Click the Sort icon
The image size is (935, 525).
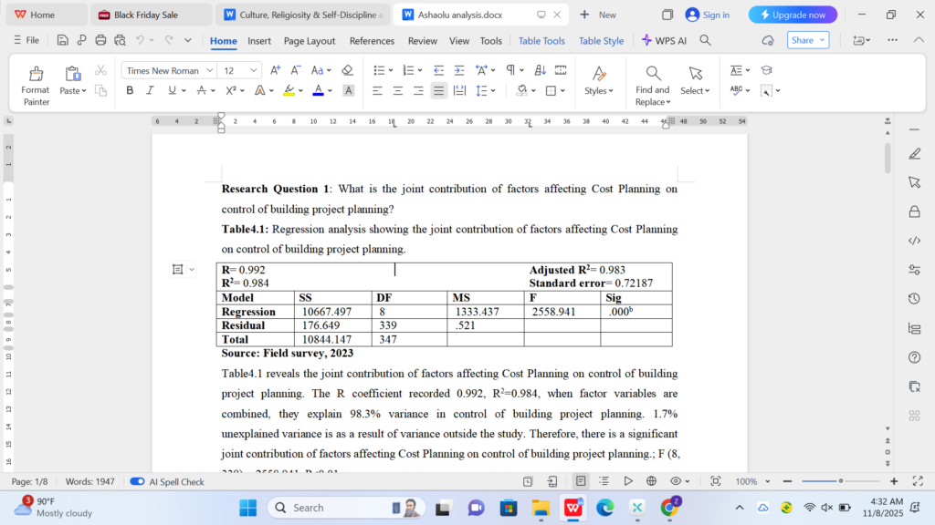pyautogui.click(x=541, y=70)
